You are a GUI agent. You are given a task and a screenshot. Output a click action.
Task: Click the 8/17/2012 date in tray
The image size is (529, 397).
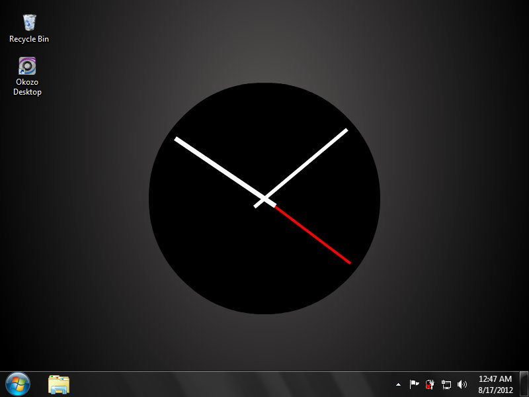[x=495, y=390]
